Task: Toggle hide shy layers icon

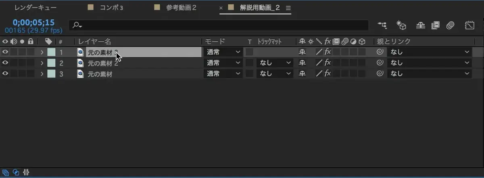Action: click(x=421, y=25)
